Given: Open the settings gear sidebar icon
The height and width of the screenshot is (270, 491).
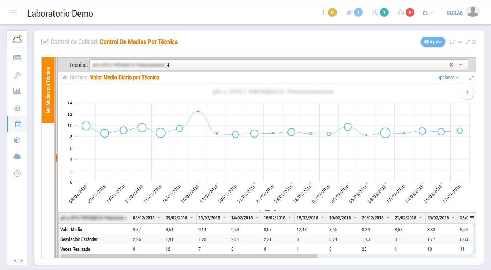Looking at the screenshot, I should pyautogui.click(x=17, y=108).
